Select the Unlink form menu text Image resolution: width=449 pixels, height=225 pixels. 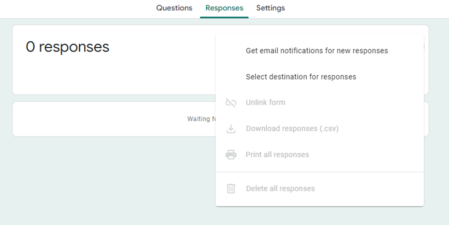[x=265, y=103]
